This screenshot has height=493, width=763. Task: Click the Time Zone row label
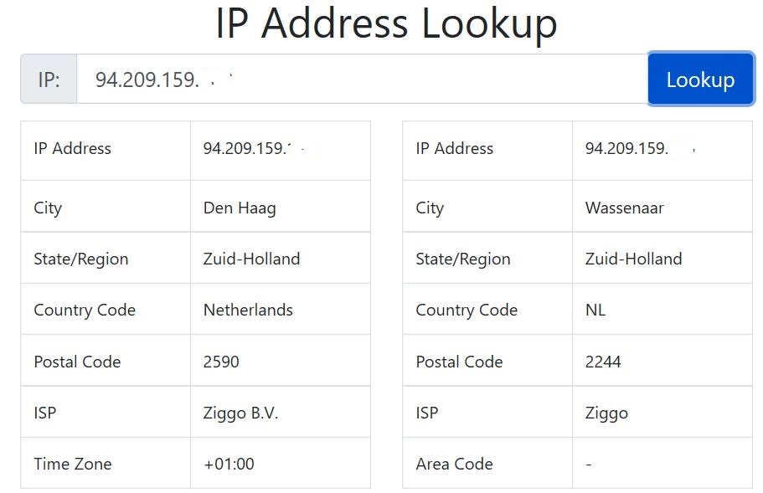coord(73,464)
